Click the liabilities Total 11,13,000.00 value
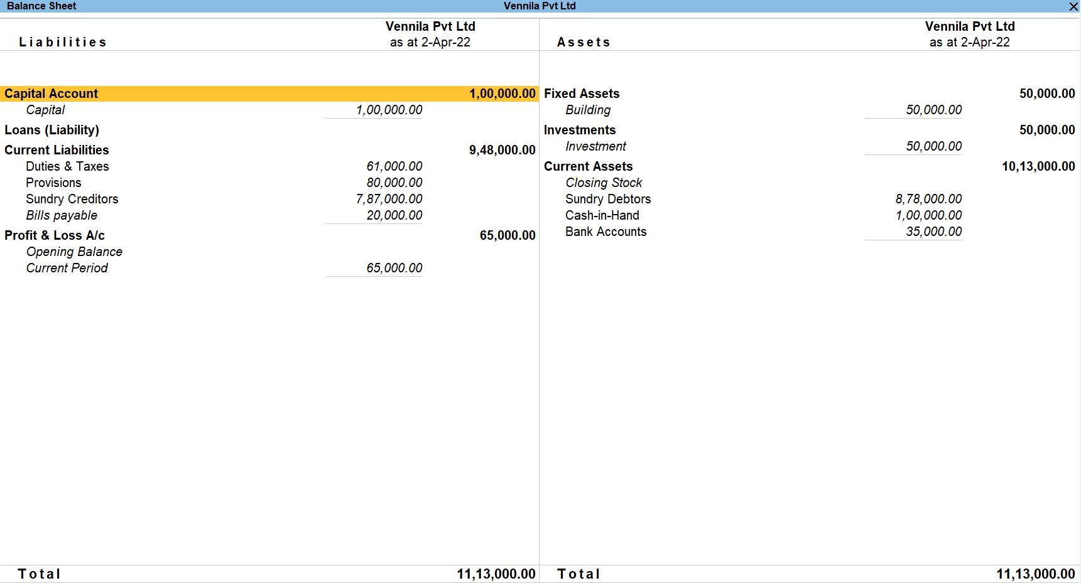Image resolution: width=1081 pixels, height=583 pixels. pos(496,574)
